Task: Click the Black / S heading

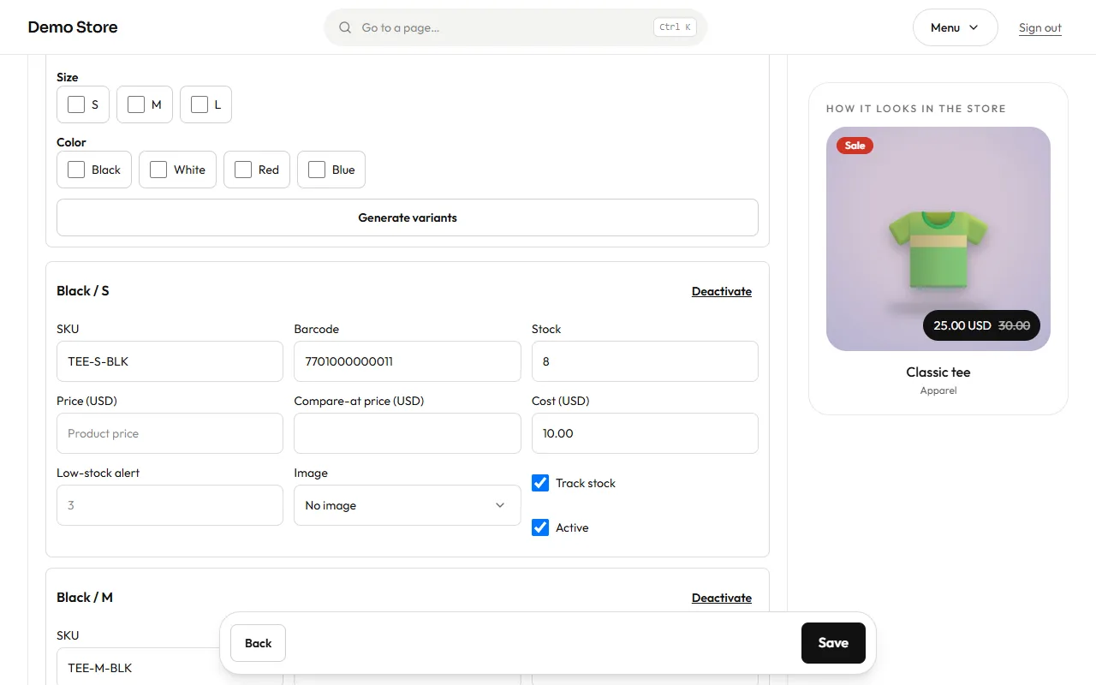Action: point(83,291)
